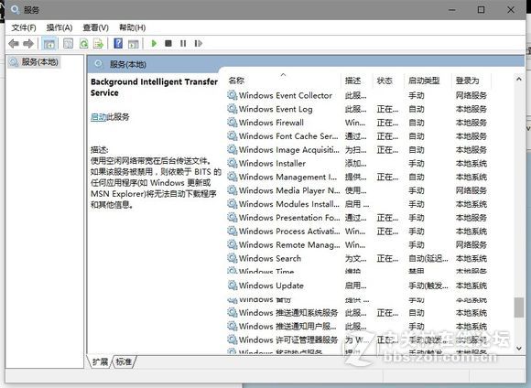531x388 pixels.
Task: Maximize the 服务 window
Action: pyautogui.click(x=481, y=10)
